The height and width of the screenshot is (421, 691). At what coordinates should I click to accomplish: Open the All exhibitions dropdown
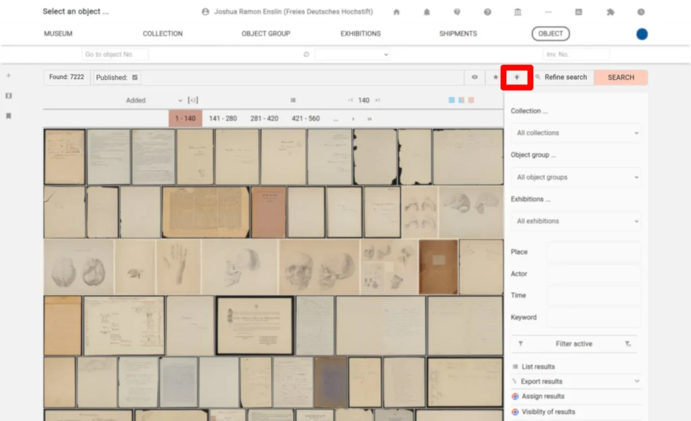576,221
